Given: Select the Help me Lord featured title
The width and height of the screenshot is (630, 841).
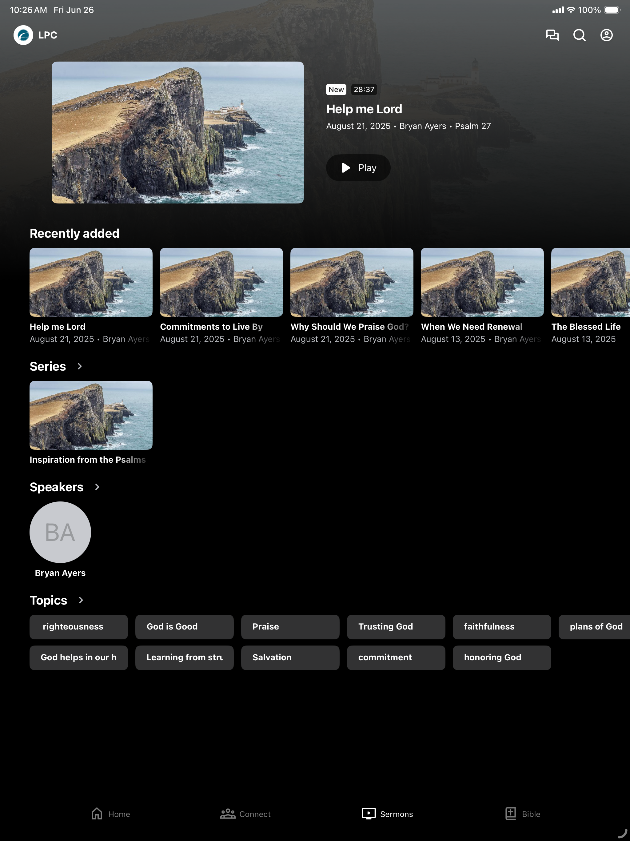Looking at the screenshot, I should pyautogui.click(x=364, y=109).
